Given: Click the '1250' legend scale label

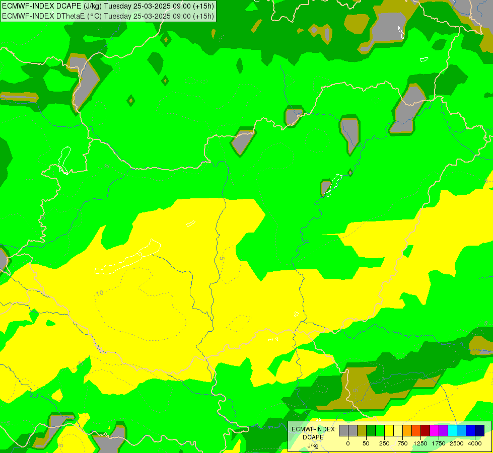Looking at the screenshot, I should (x=420, y=443).
